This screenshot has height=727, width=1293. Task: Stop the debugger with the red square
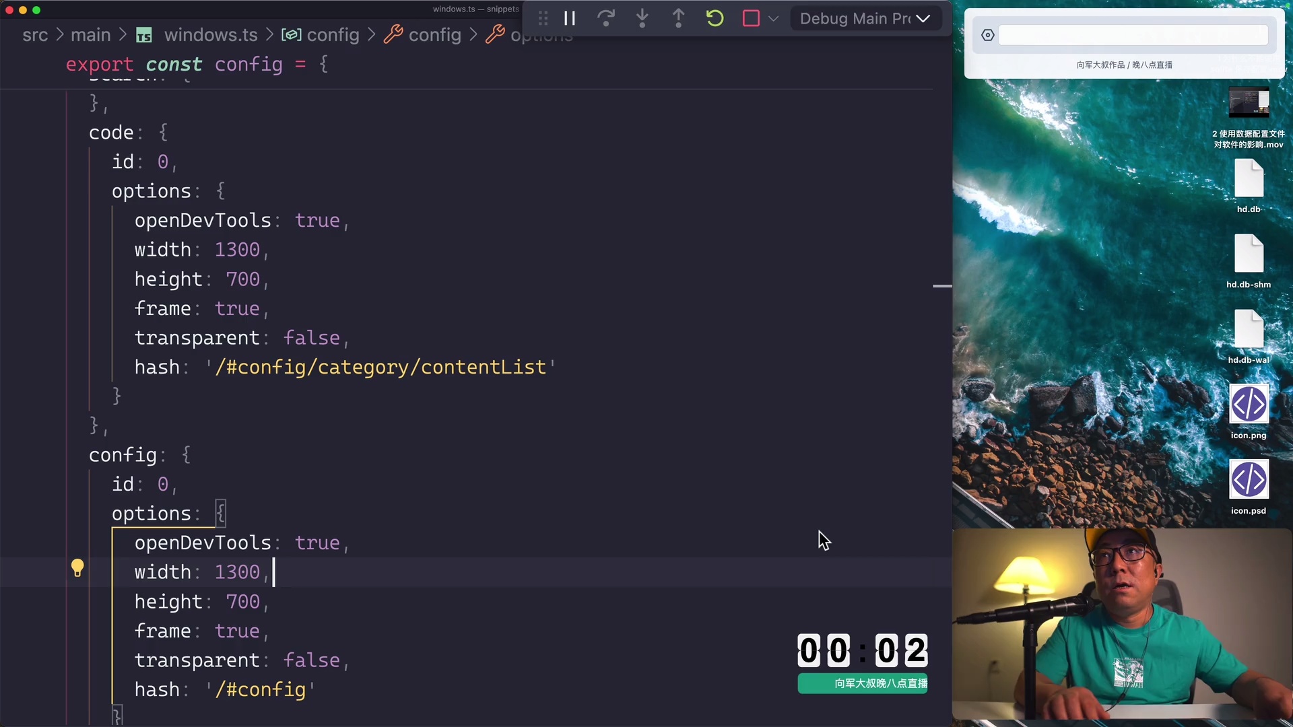[x=750, y=18]
